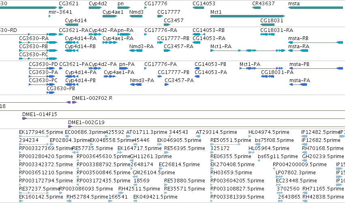
Task: Select protein CG3630-PC
Action: click(x=43, y=80)
